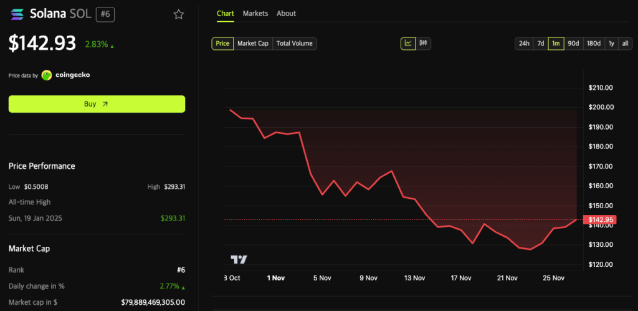Switch to candlestick chart icon

click(x=424, y=43)
